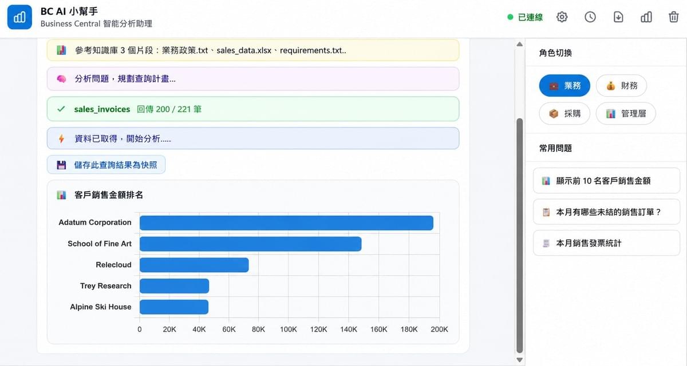Click the checkmark icon beside sales_invoices
Screen dimensions: 687x366
coord(61,109)
